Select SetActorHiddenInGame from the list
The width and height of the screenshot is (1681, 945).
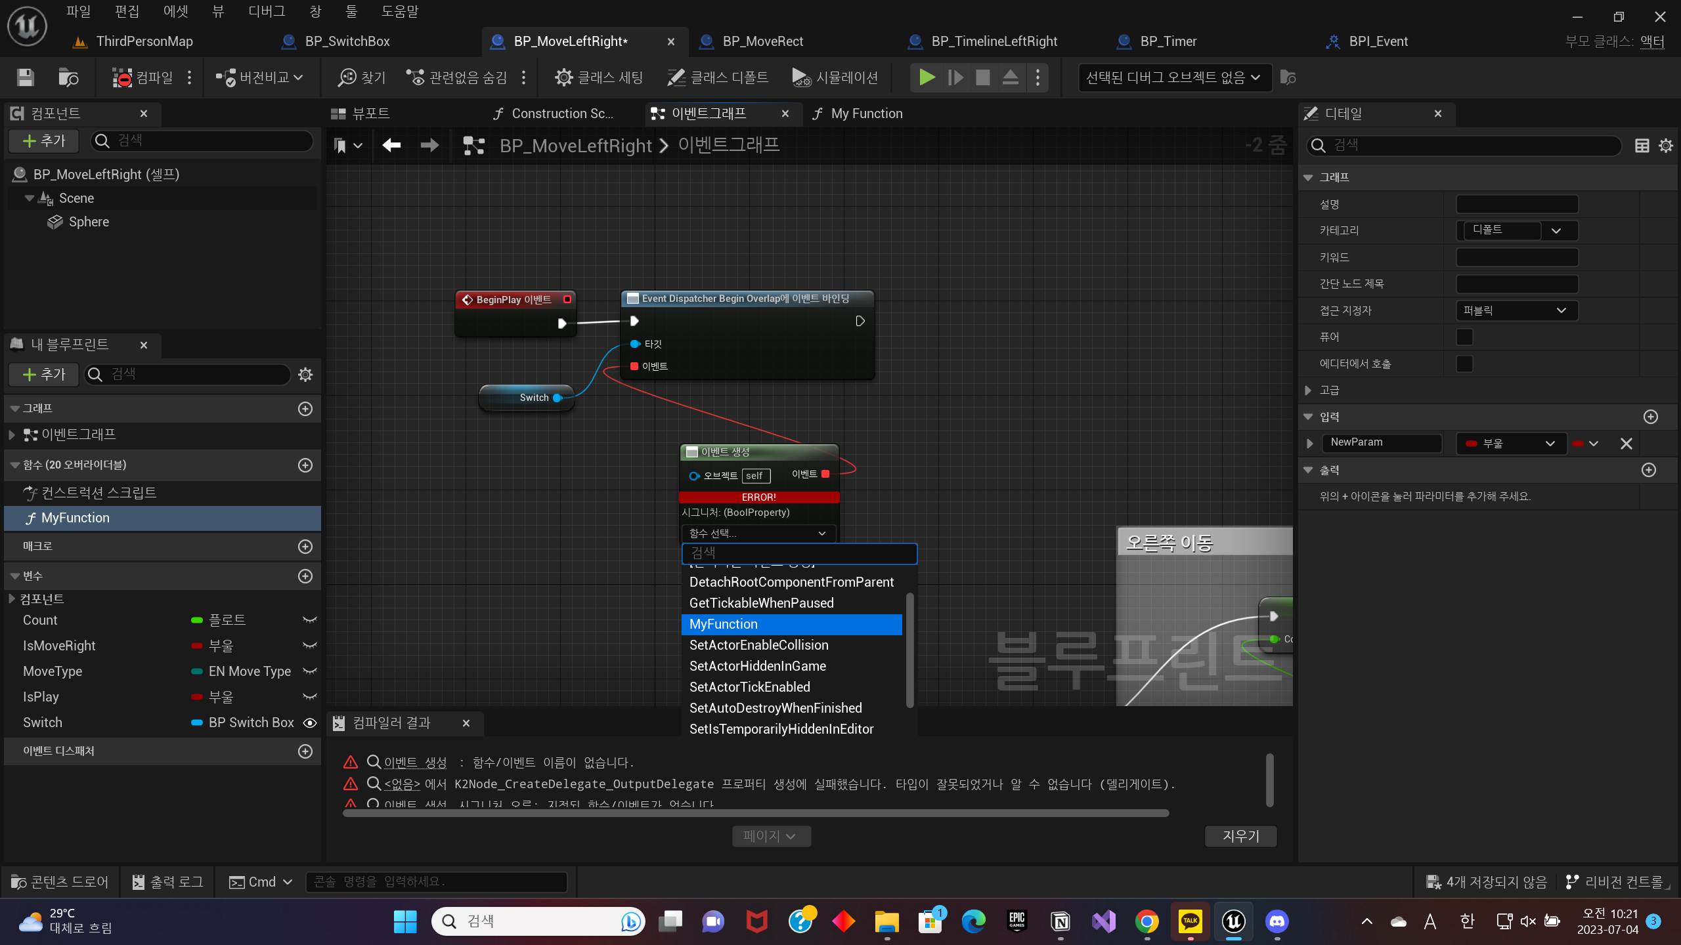[758, 666]
